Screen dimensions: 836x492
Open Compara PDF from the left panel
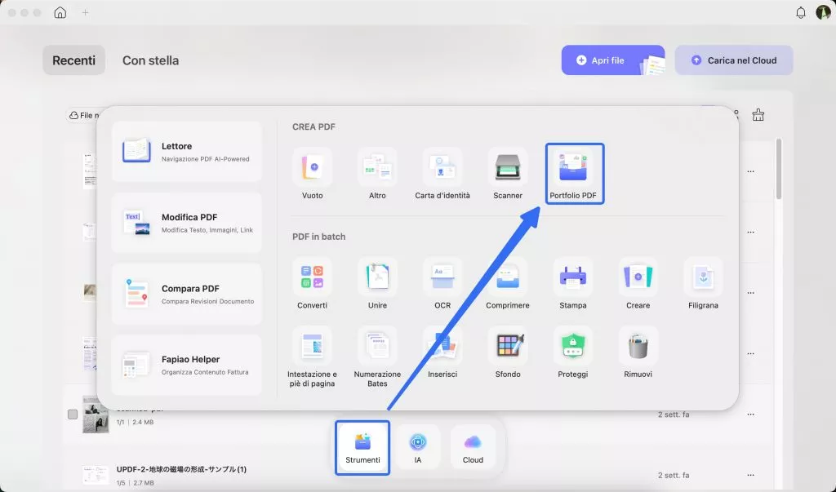pos(186,294)
